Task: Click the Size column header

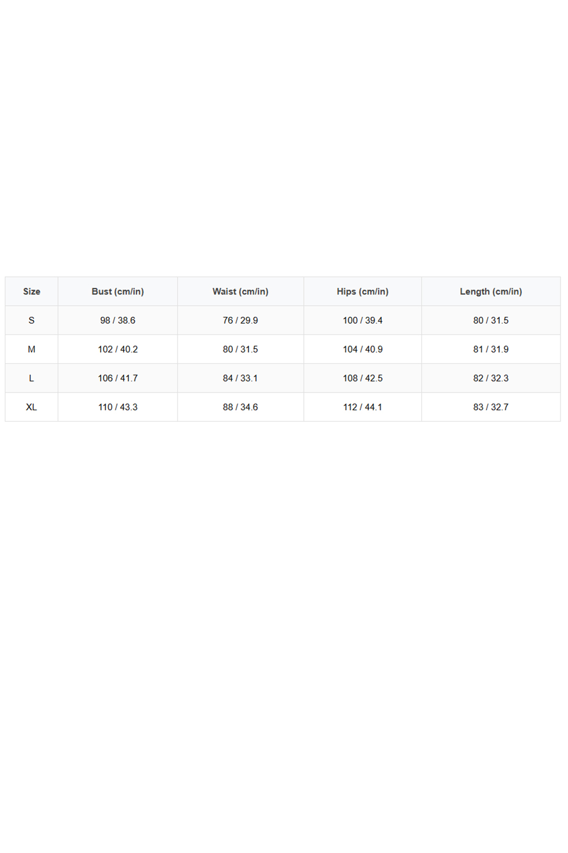Action: pyautogui.click(x=31, y=292)
